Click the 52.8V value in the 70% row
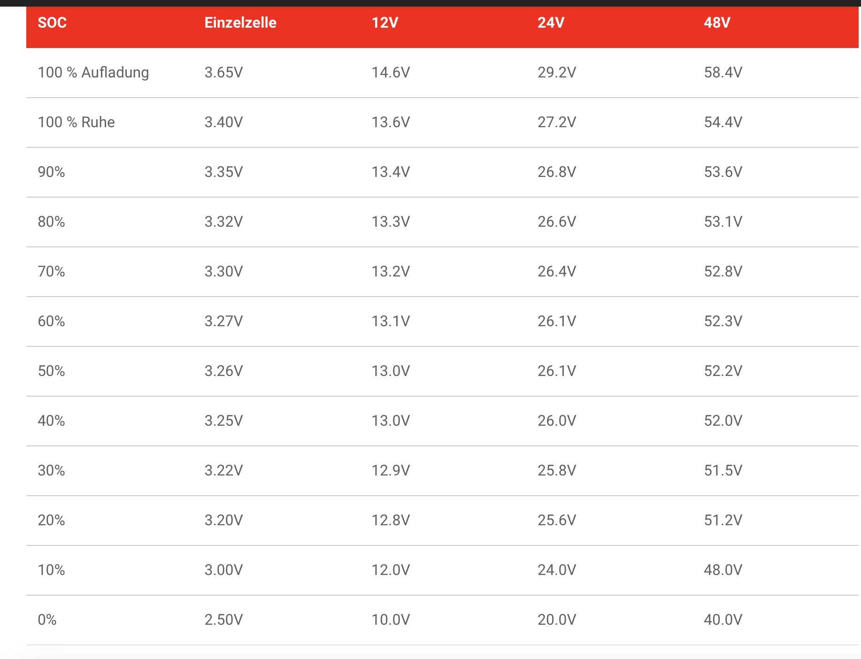This screenshot has height=659, width=861. 723,271
